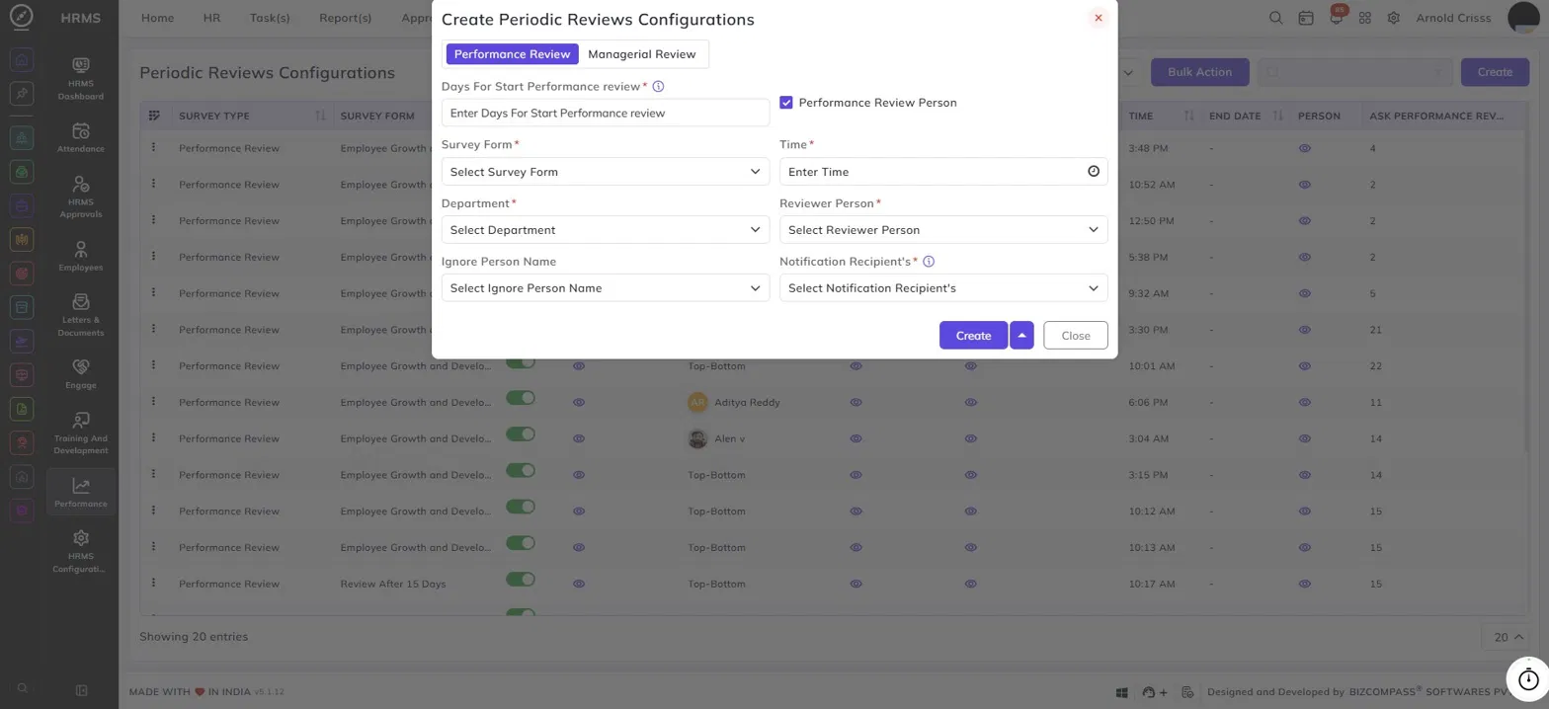Image resolution: width=1549 pixels, height=709 pixels.
Task: Click info icon beside Days For Start
Action: coord(658,87)
